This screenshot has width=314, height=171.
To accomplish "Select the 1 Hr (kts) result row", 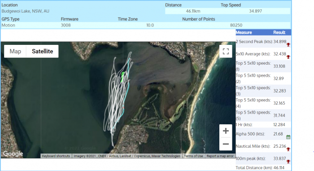I will 263,125.
